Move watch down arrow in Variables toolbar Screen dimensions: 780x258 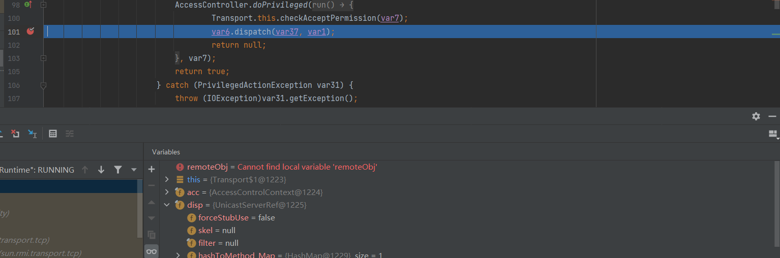coord(152,218)
